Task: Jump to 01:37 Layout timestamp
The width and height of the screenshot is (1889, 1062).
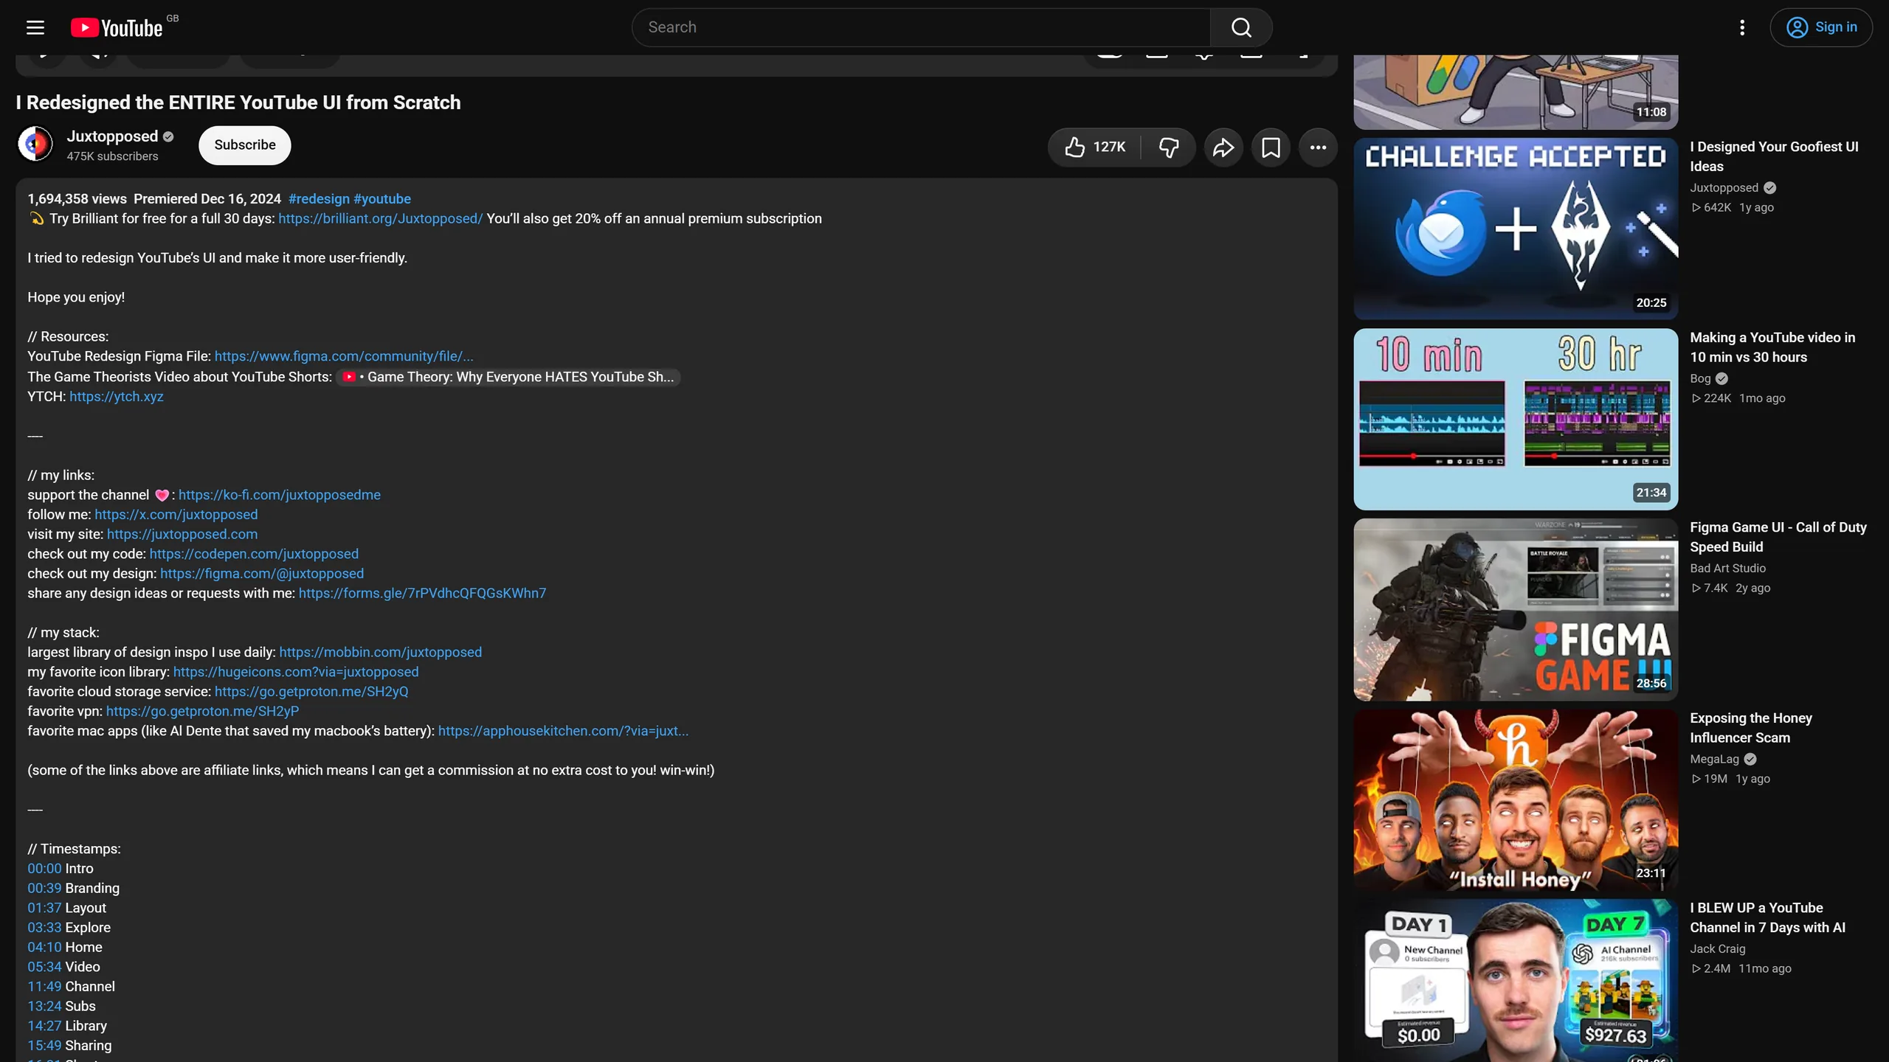Action: tap(44, 908)
